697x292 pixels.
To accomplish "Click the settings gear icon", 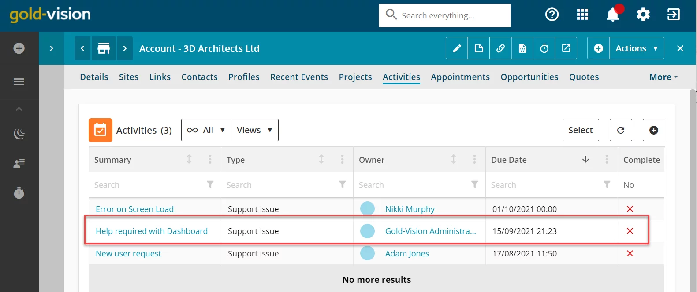I will [643, 15].
